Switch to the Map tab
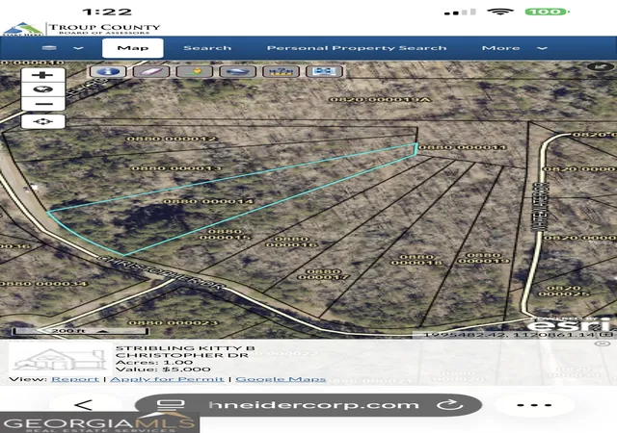Image resolution: width=617 pixels, height=433 pixels. [133, 48]
